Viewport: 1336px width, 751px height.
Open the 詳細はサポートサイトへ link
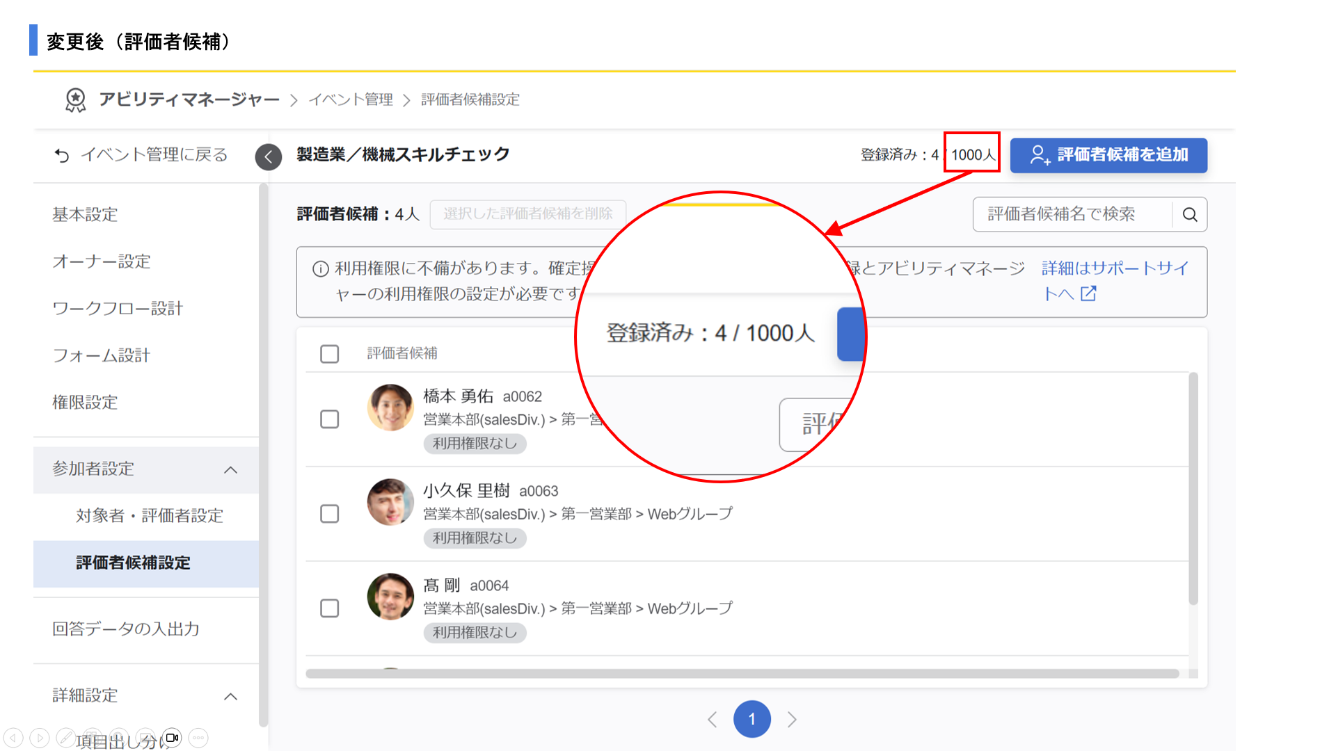(1113, 268)
